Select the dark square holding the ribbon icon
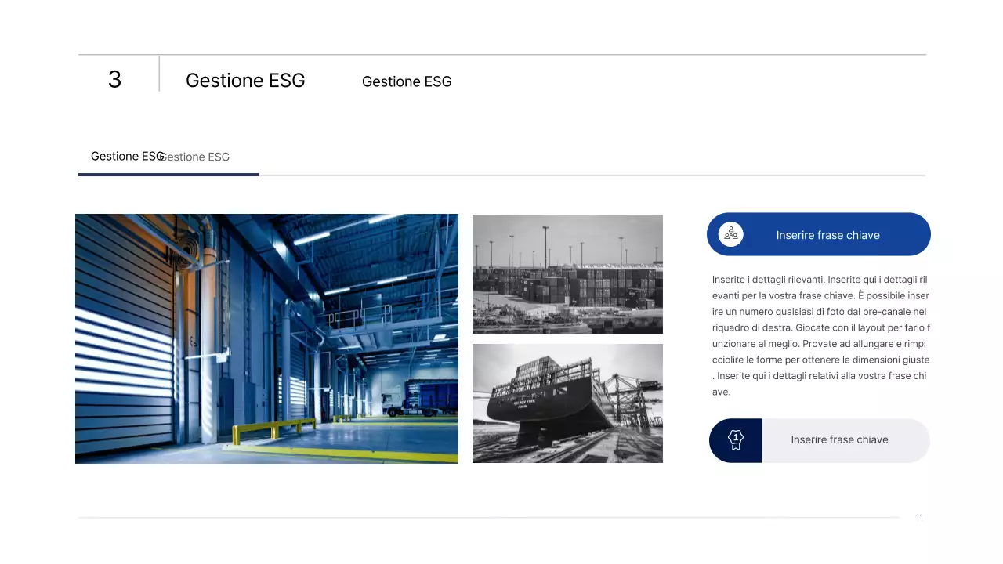 [735, 439]
